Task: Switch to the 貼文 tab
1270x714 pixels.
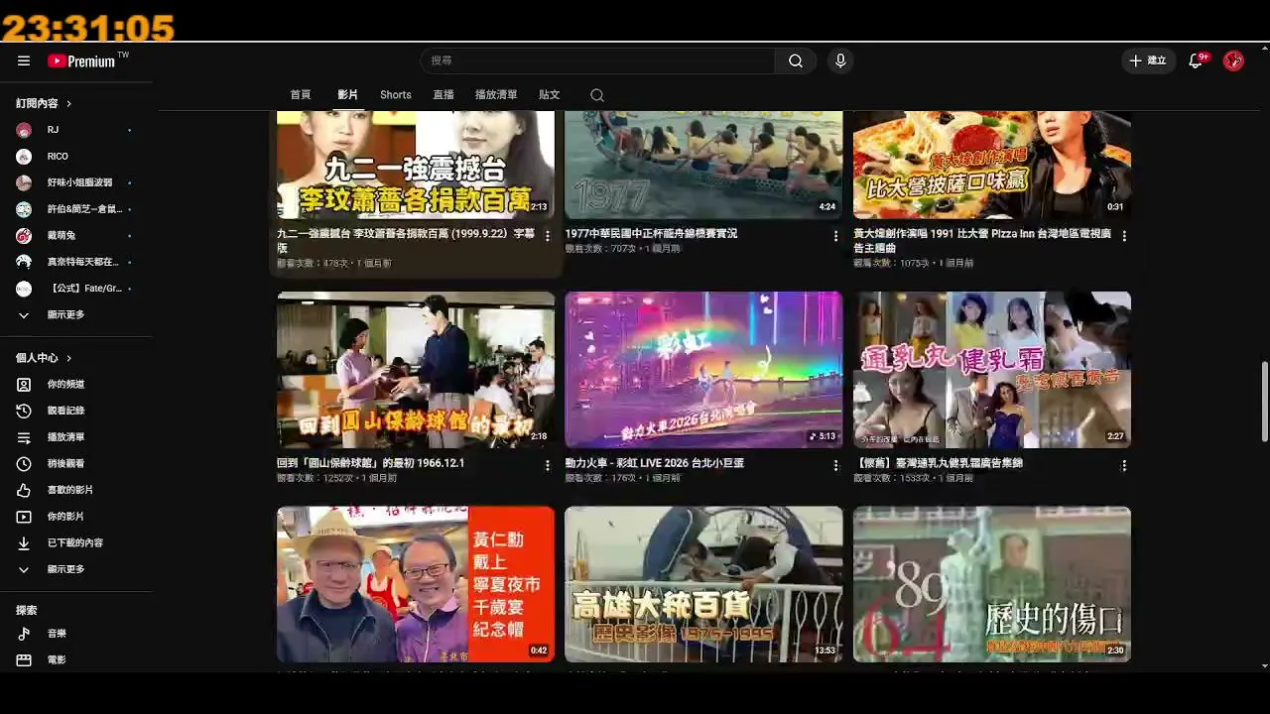Action: (550, 95)
